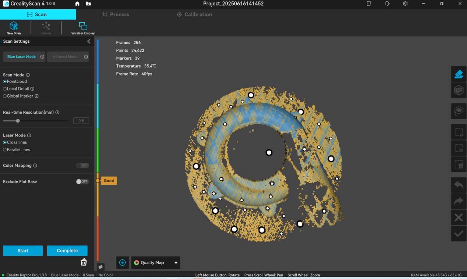Click the undo arrow icon
The height and width of the screenshot is (279, 467).
459,185
